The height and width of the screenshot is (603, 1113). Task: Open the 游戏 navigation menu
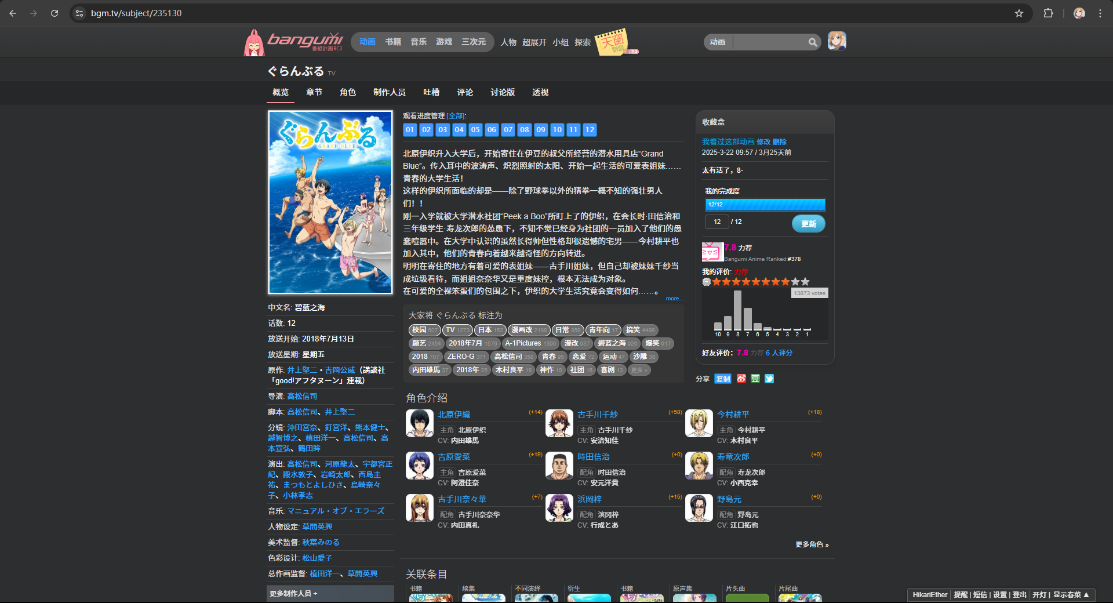click(444, 42)
